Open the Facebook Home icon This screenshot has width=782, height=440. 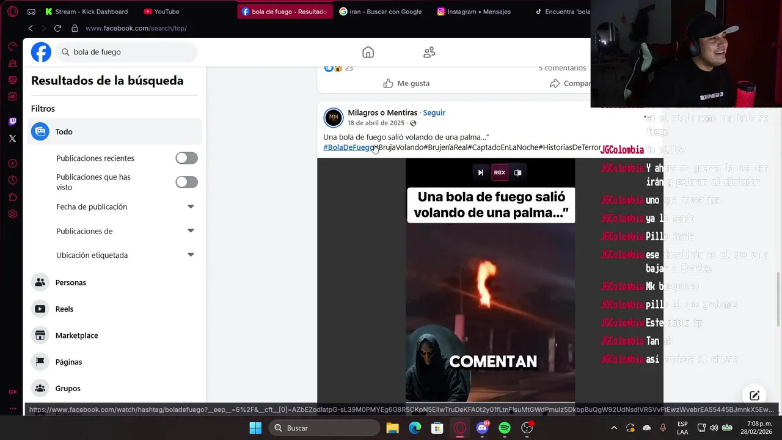pos(368,53)
